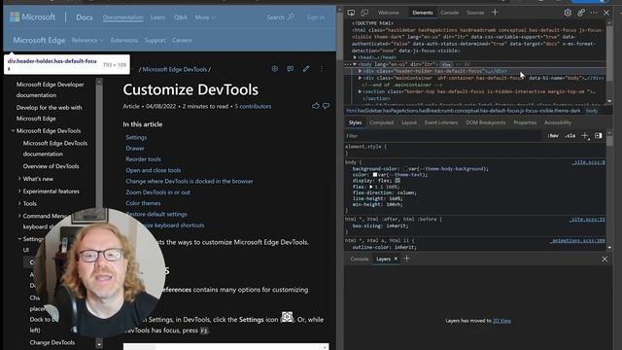Click the article feedback icon
The image size is (622, 350).
point(291,69)
